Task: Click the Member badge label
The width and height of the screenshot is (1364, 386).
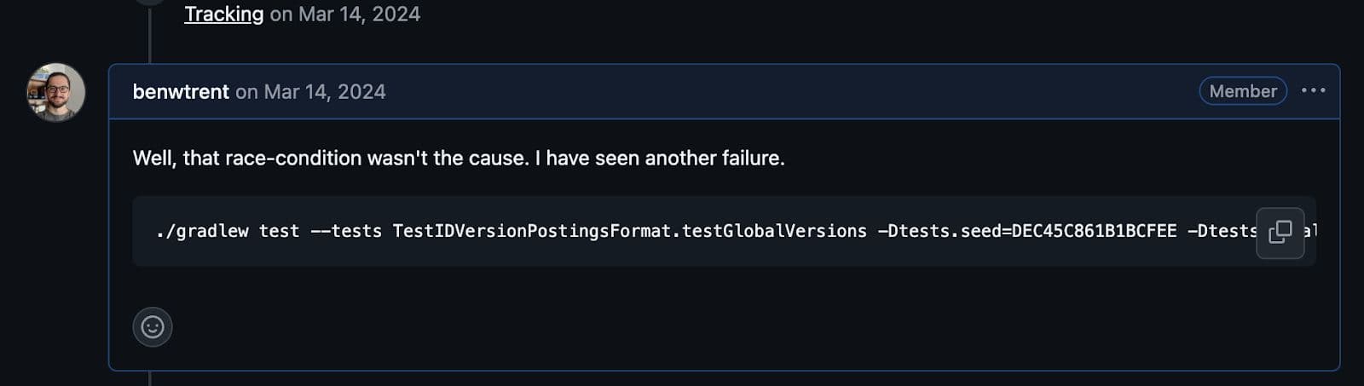Action: tap(1242, 91)
